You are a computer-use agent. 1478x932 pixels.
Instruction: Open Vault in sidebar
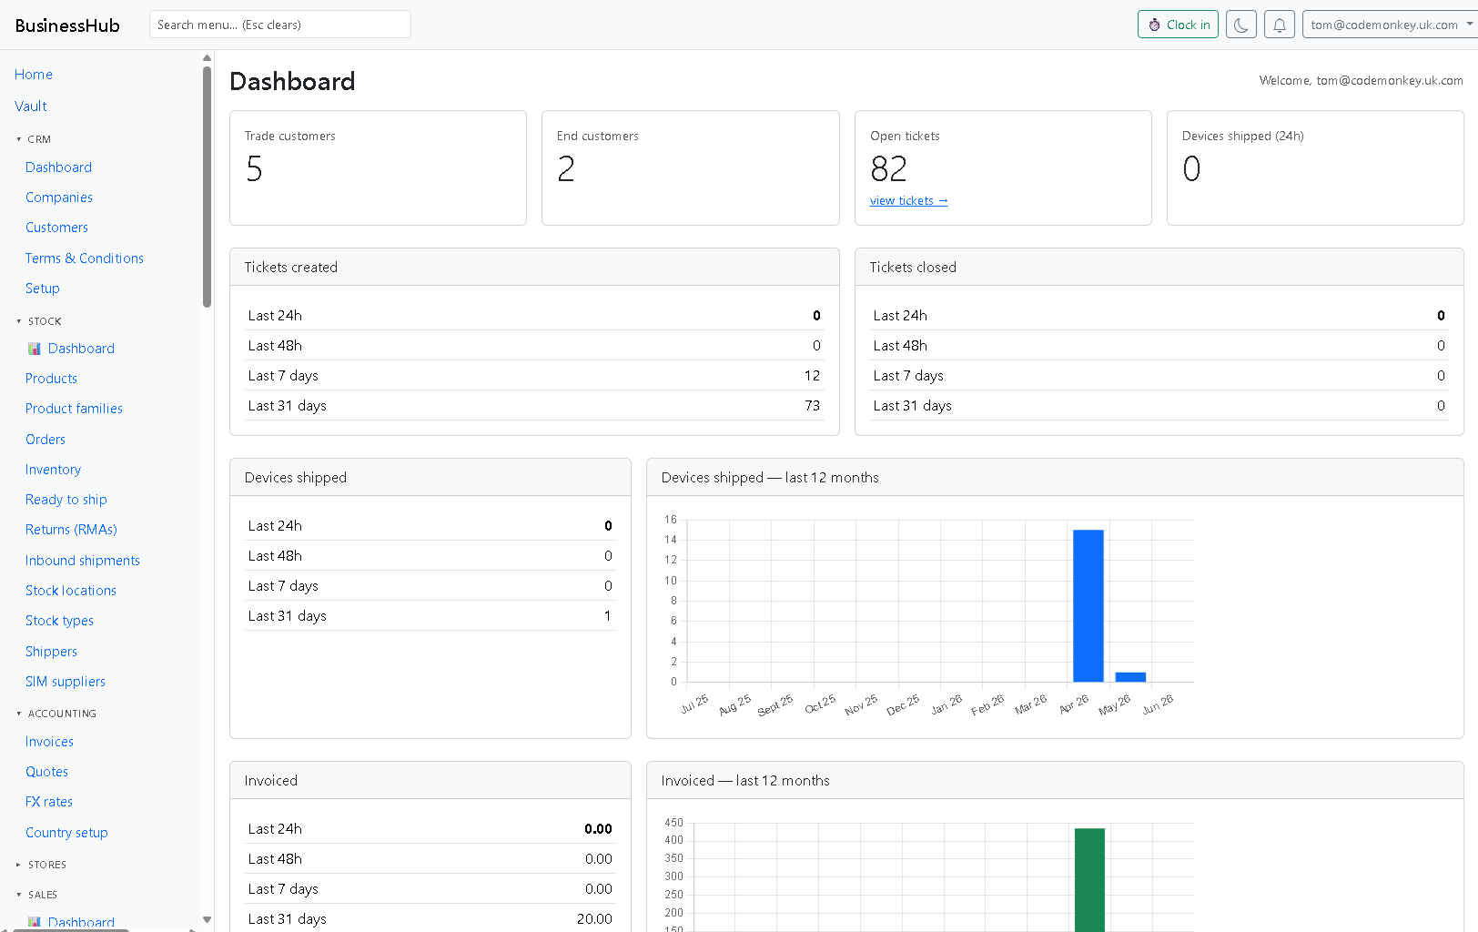[x=31, y=106]
